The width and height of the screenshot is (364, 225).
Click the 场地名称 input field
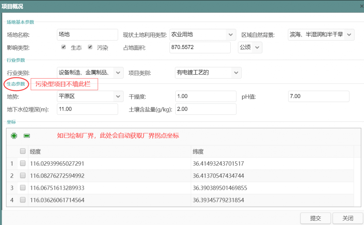point(87,34)
